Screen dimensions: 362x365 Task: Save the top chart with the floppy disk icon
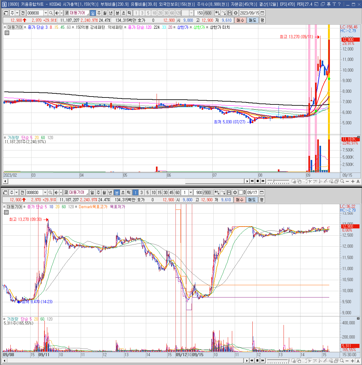[230, 13]
